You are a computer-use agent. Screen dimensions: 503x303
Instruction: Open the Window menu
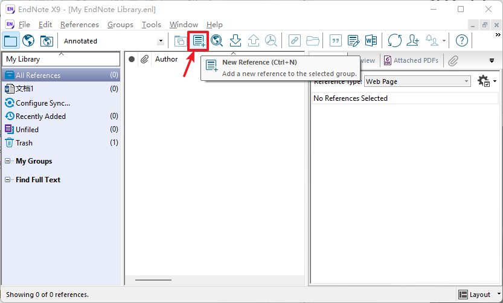pos(184,25)
